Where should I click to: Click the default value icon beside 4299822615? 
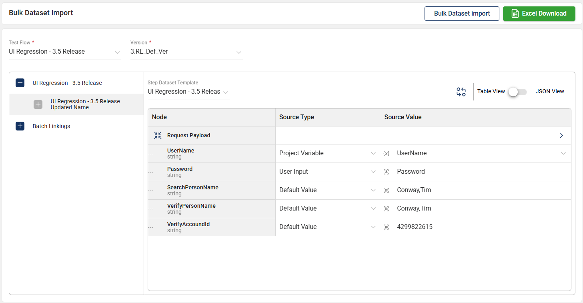386,227
